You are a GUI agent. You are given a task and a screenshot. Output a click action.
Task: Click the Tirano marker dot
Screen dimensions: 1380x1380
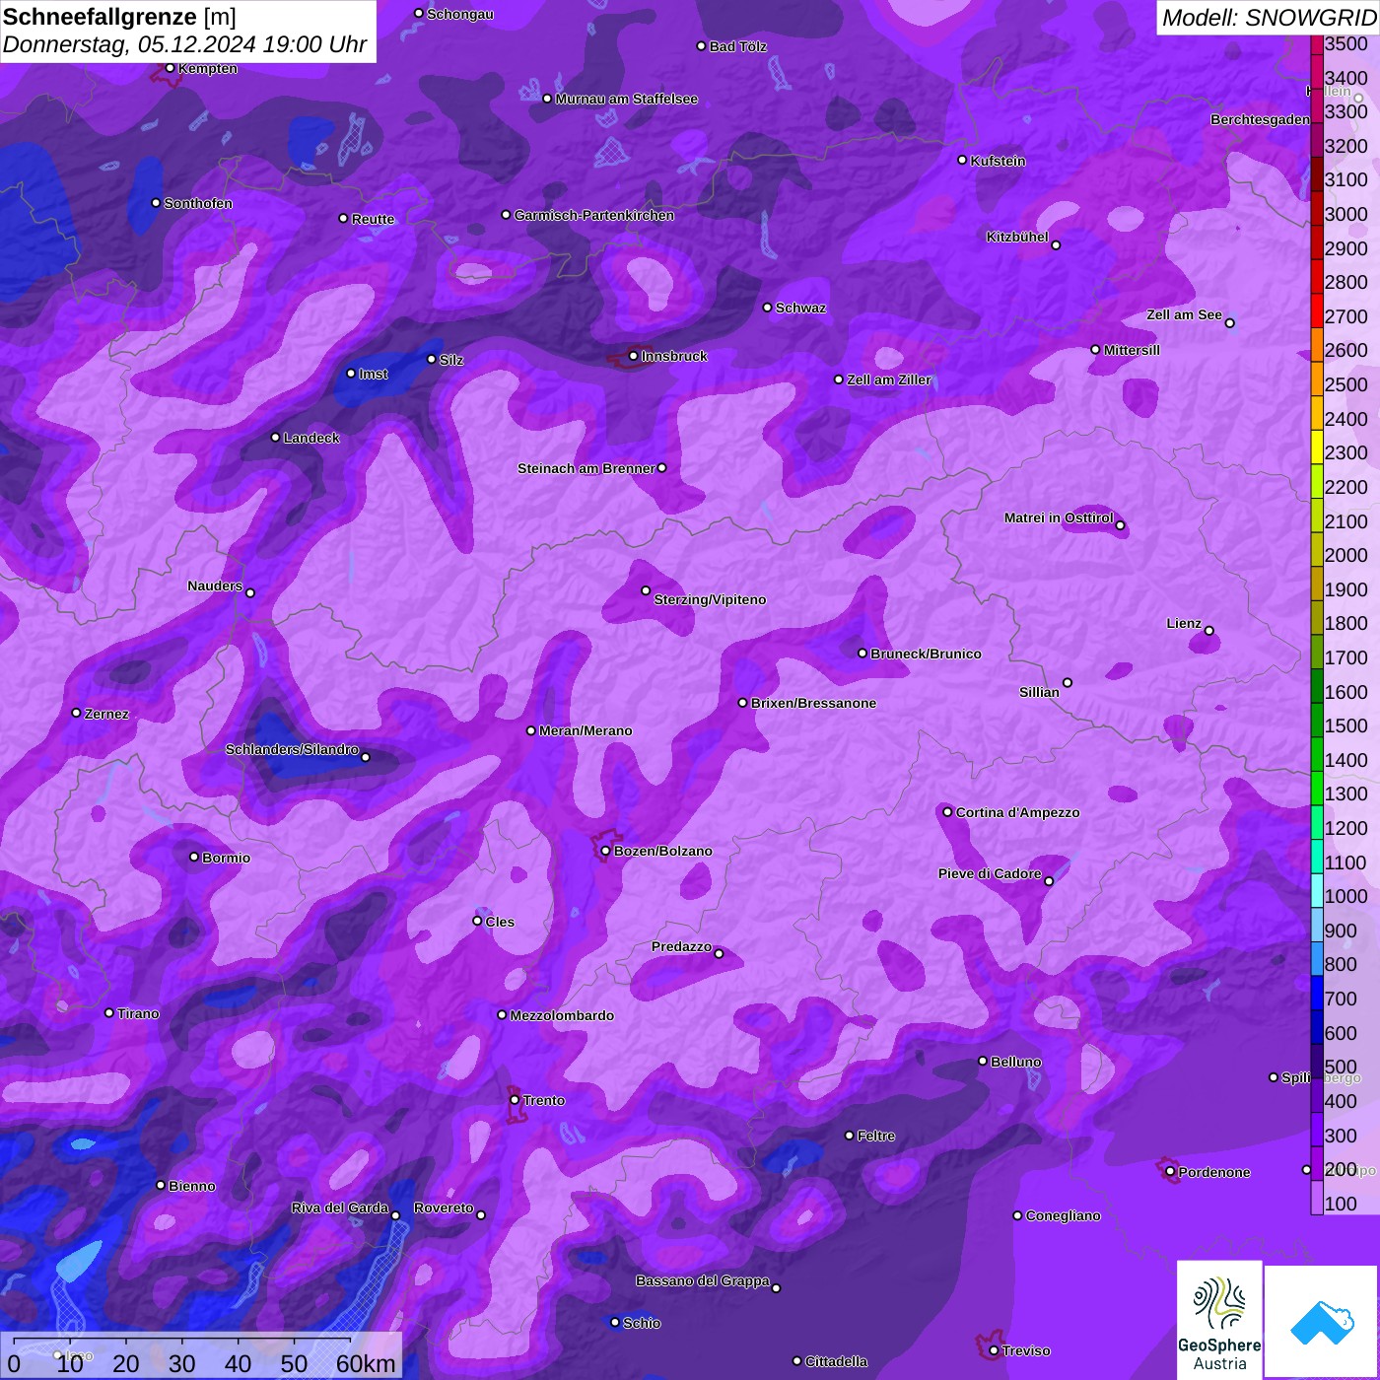pyautogui.click(x=109, y=1013)
